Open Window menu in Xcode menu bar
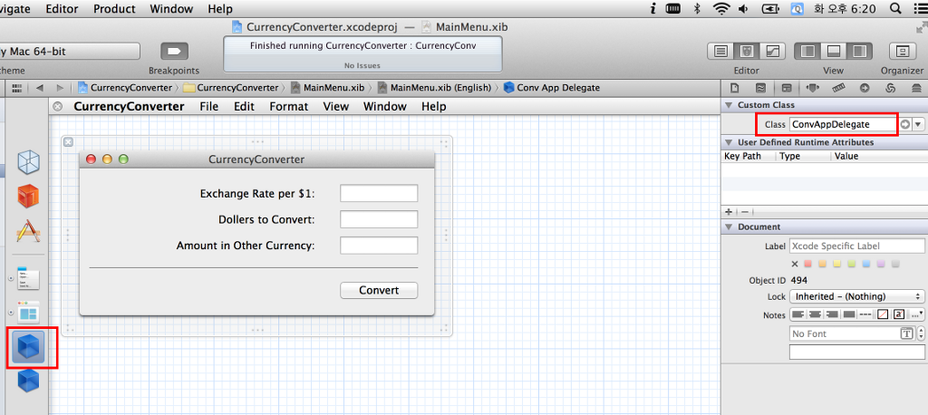Screen dimensions: 928x415 171,9
